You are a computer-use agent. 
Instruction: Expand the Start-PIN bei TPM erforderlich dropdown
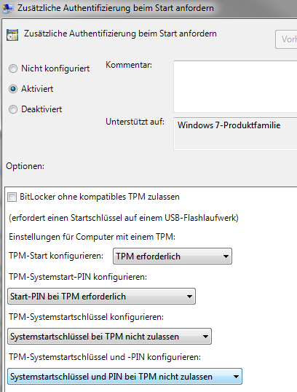(x=101, y=297)
